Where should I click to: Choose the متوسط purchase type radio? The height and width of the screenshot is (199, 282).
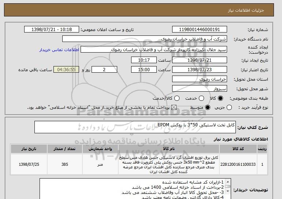[208, 108]
